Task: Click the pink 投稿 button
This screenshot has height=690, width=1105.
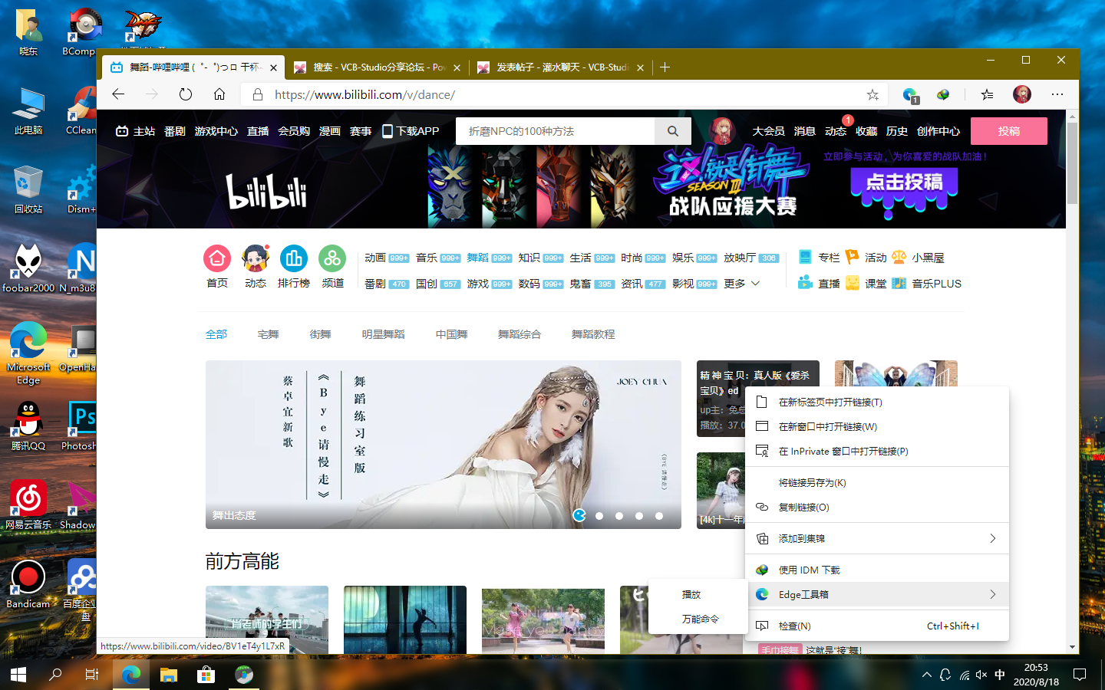Action: (1009, 131)
